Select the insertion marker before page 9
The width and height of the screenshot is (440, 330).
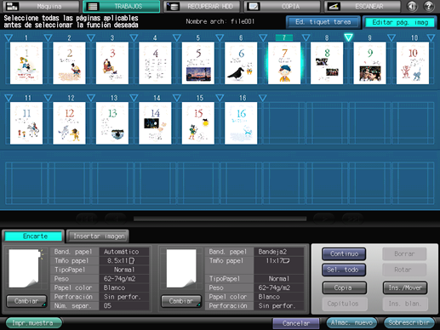(x=348, y=37)
